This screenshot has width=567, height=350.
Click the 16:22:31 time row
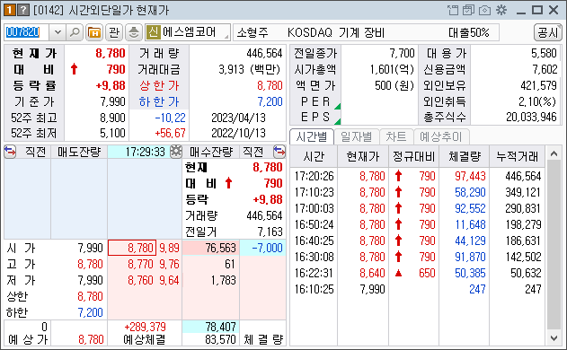pyautogui.click(x=418, y=273)
